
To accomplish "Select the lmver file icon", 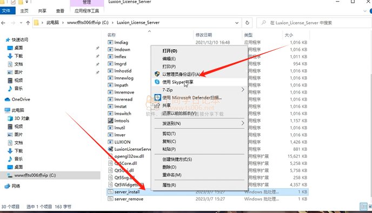I will tap(110, 135).
